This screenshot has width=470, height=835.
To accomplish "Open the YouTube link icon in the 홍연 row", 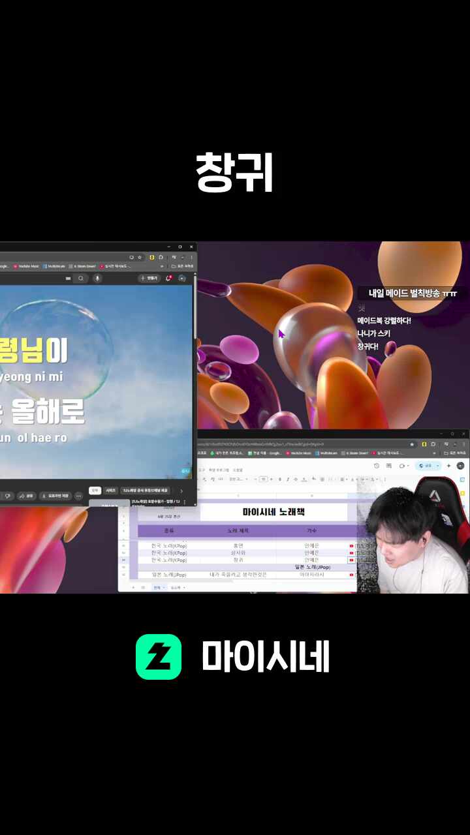I will [351, 545].
